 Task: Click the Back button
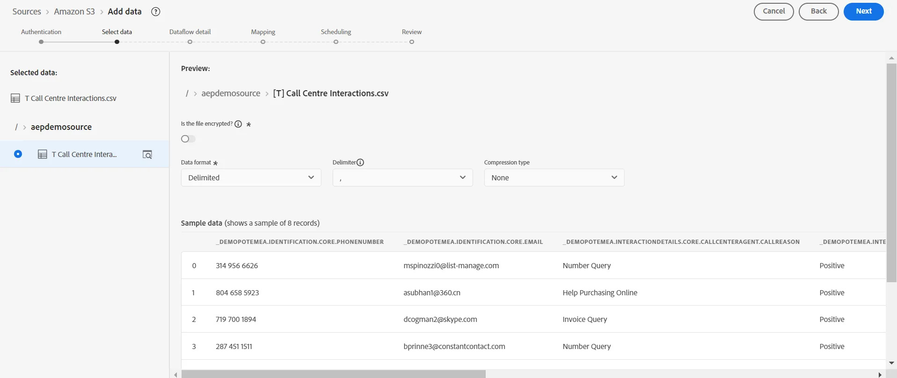pyautogui.click(x=818, y=11)
